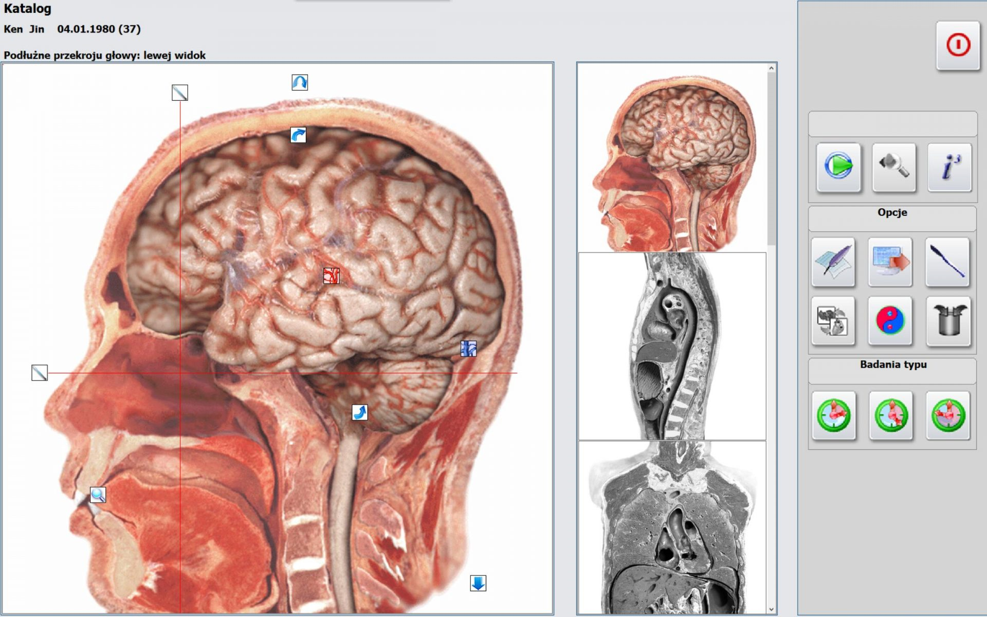
Task: Open the feather quill notes option
Action: [833, 261]
